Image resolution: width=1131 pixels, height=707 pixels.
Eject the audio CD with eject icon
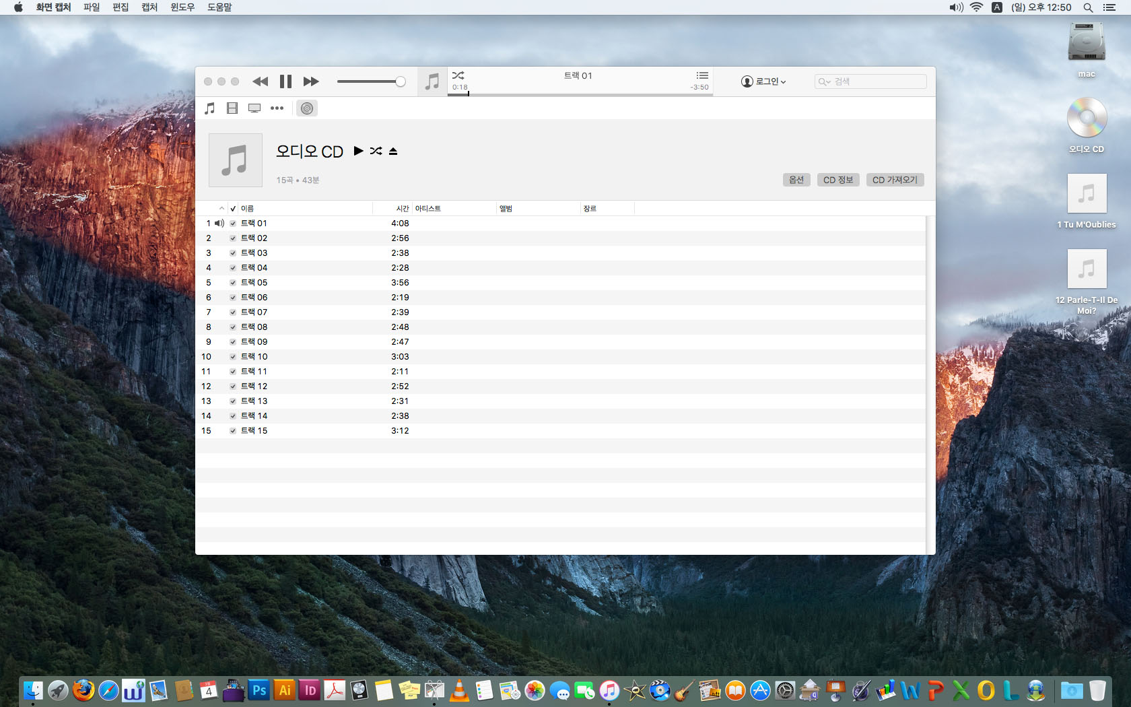point(393,151)
